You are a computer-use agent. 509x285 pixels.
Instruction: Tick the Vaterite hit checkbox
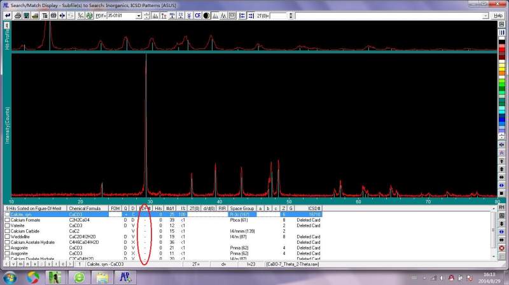click(8, 225)
